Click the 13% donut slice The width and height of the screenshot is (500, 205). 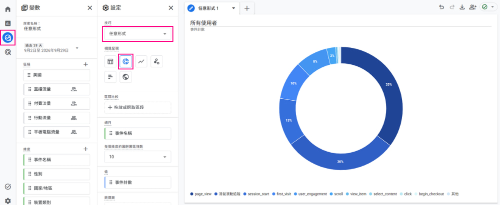pyautogui.click(x=288, y=120)
